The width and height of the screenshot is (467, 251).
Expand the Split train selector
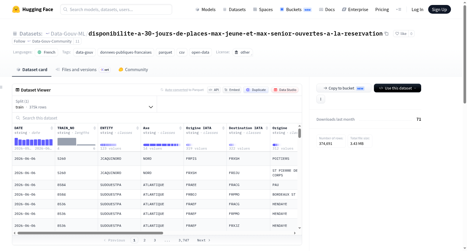coord(84,104)
